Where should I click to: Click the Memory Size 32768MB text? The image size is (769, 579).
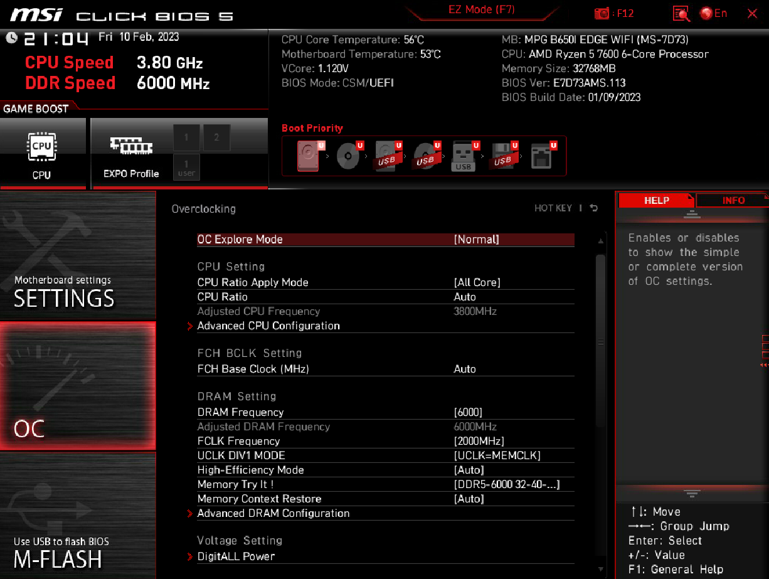[x=558, y=68]
